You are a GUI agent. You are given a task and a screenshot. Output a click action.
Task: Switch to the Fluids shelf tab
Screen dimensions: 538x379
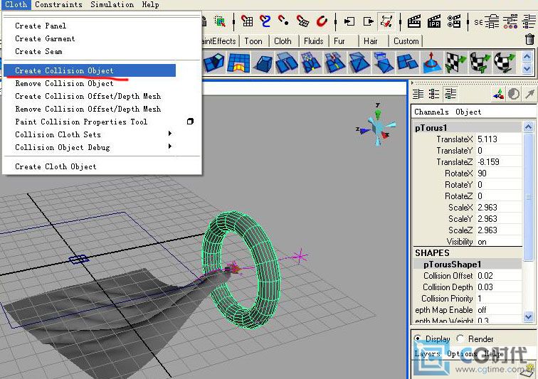[x=314, y=41]
